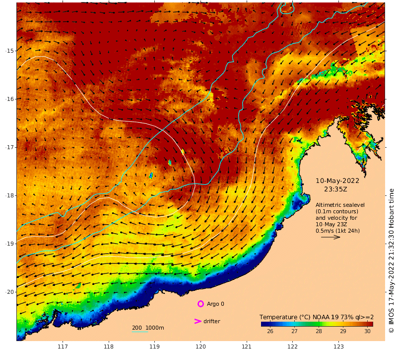
Task: Click the longitude label 120
Action: 200,347
